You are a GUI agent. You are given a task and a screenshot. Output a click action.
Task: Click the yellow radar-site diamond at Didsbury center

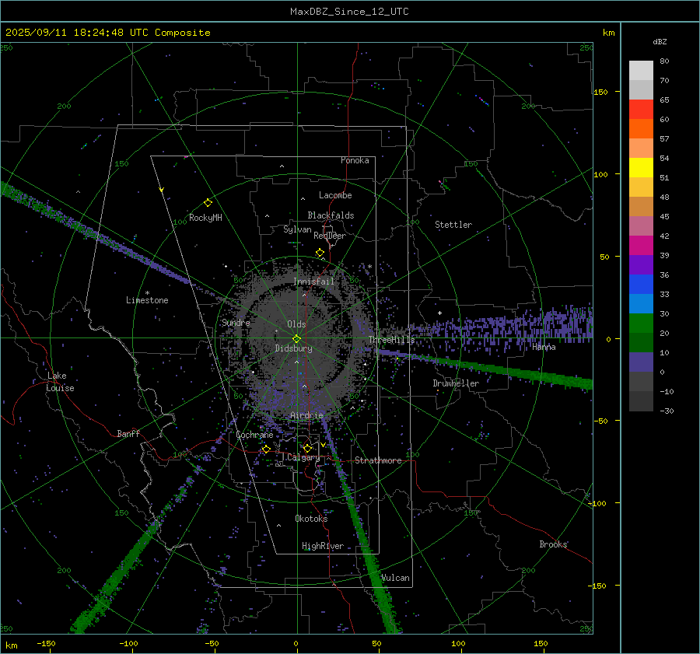point(296,339)
